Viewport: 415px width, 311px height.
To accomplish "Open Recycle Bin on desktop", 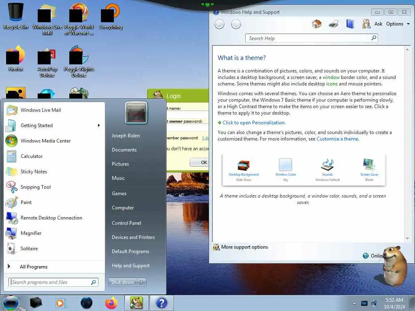I will tap(16, 15).
